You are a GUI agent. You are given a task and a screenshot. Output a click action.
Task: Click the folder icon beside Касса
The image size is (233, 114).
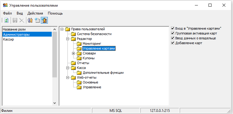tap(73, 68)
